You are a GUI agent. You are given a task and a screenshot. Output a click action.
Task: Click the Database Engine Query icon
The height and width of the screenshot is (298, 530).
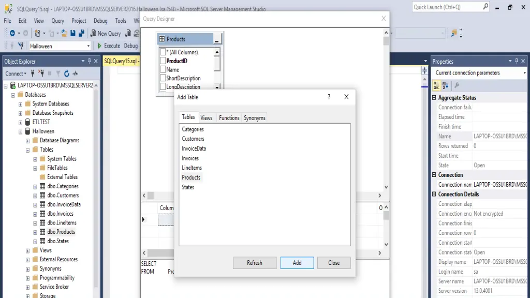[x=128, y=33]
